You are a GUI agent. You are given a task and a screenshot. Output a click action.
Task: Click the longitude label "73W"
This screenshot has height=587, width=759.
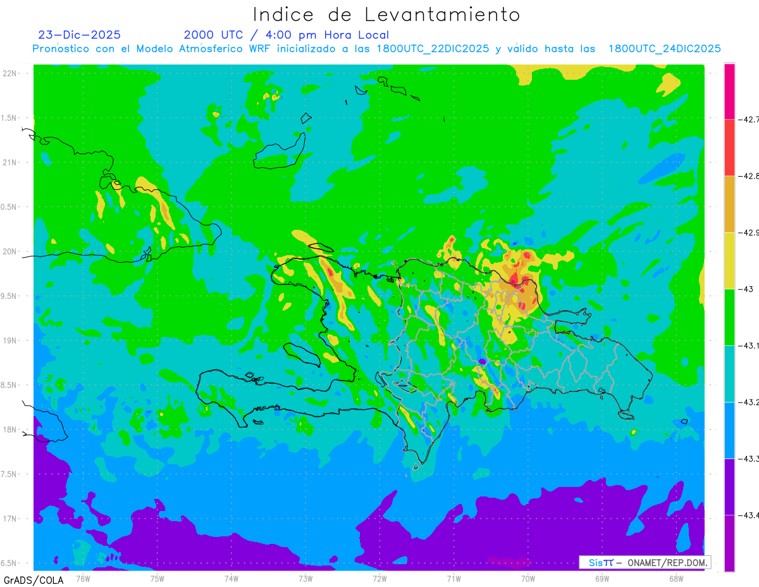(x=305, y=579)
